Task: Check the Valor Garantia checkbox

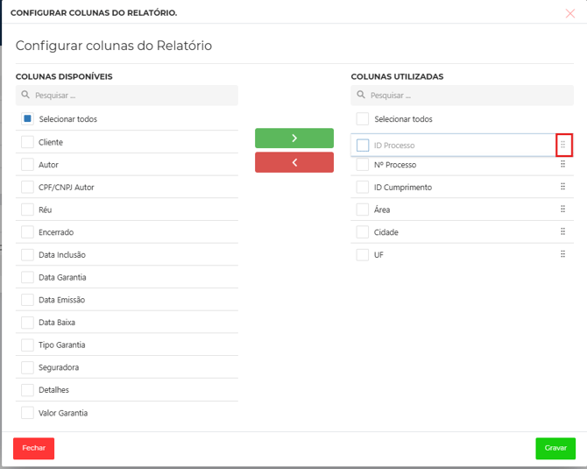Action: click(28, 413)
